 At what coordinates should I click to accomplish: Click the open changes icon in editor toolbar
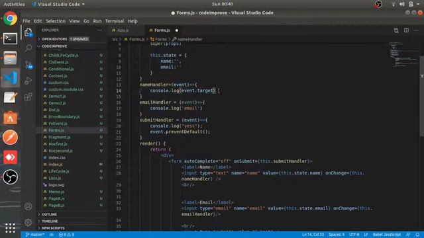pos(396,30)
